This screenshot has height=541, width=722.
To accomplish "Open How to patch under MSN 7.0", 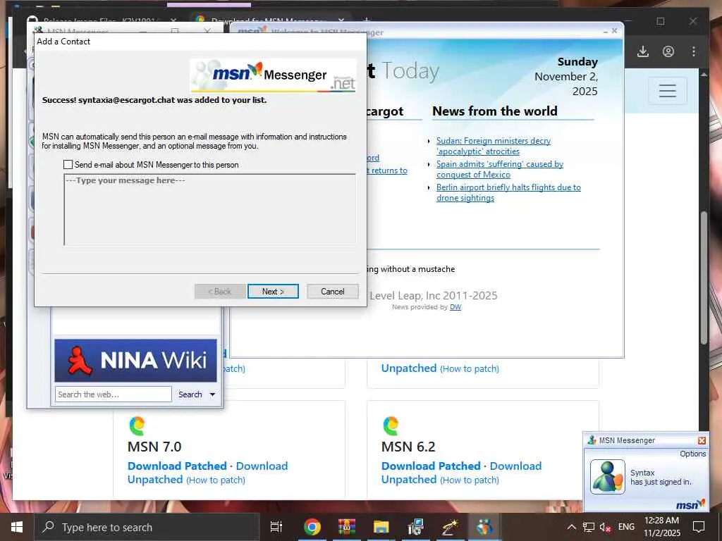I will coord(216,480).
